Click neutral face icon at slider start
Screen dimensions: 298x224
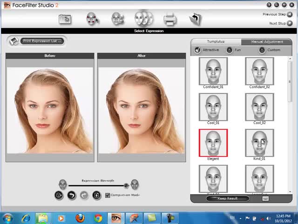pyautogui.click(x=63, y=184)
